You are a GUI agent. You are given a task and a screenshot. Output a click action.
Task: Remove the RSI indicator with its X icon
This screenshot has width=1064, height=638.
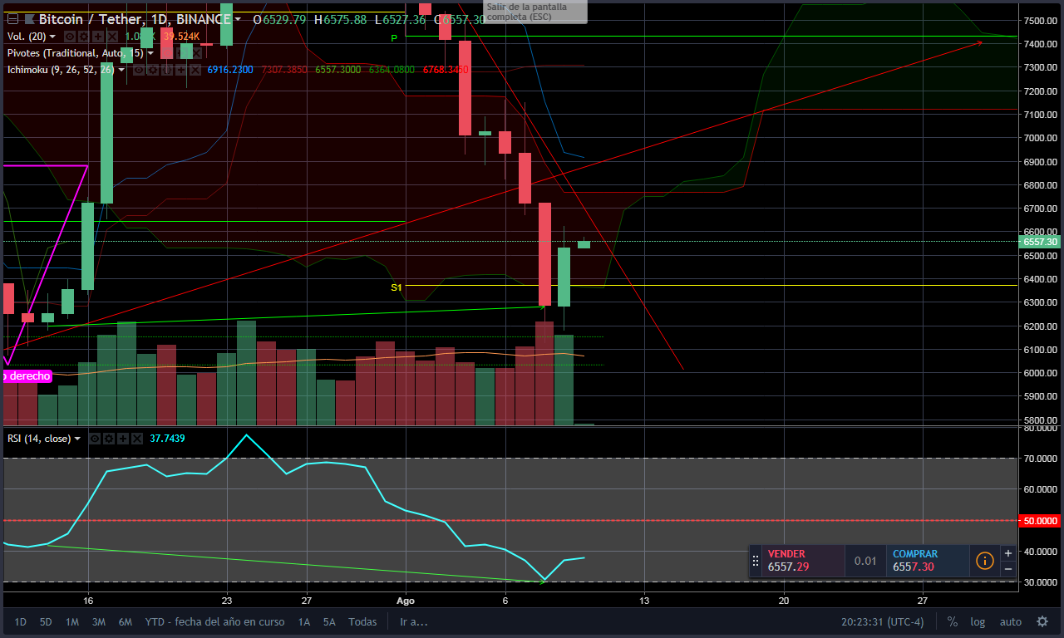tap(137, 438)
